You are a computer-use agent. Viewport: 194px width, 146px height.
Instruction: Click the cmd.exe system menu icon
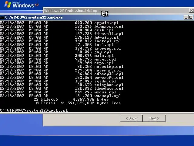point(2,17)
